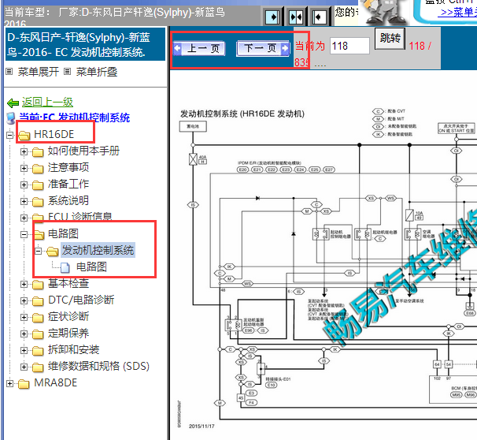
Task: Open the 准备工作 folder
Action: pos(68,184)
